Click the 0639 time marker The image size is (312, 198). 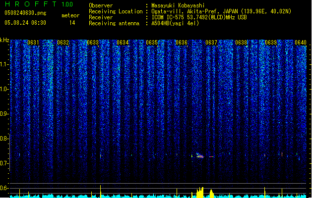(271, 43)
